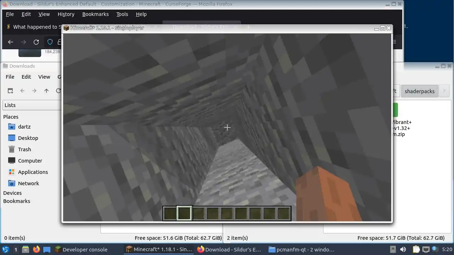Screen dimensions: 454x255
Task: Open Firefox Bookmarks menu
Action: pyautogui.click(x=95, y=14)
